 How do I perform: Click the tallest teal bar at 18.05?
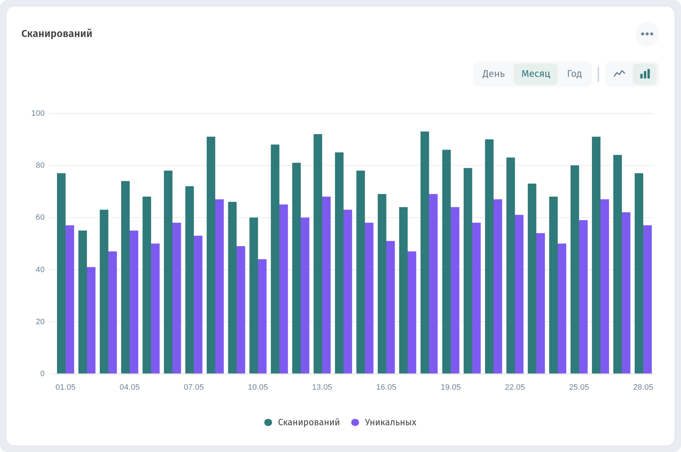click(425, 253)
